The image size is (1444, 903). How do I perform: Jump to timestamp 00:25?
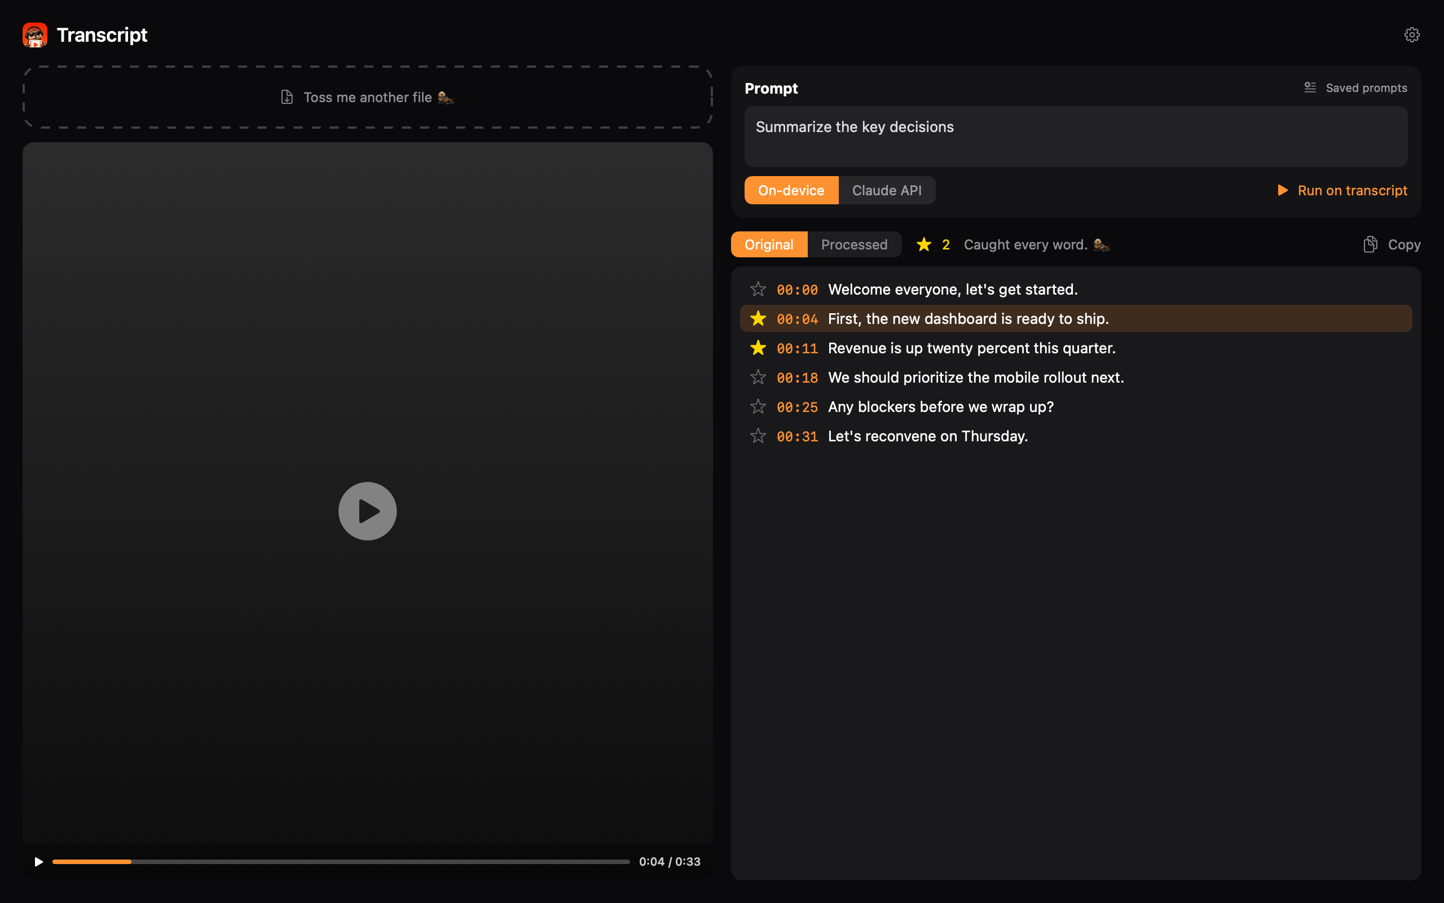pyautogui.click(x=797, y=407)
